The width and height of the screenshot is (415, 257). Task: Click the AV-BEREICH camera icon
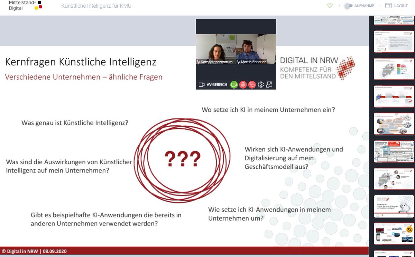pos(202,85)
